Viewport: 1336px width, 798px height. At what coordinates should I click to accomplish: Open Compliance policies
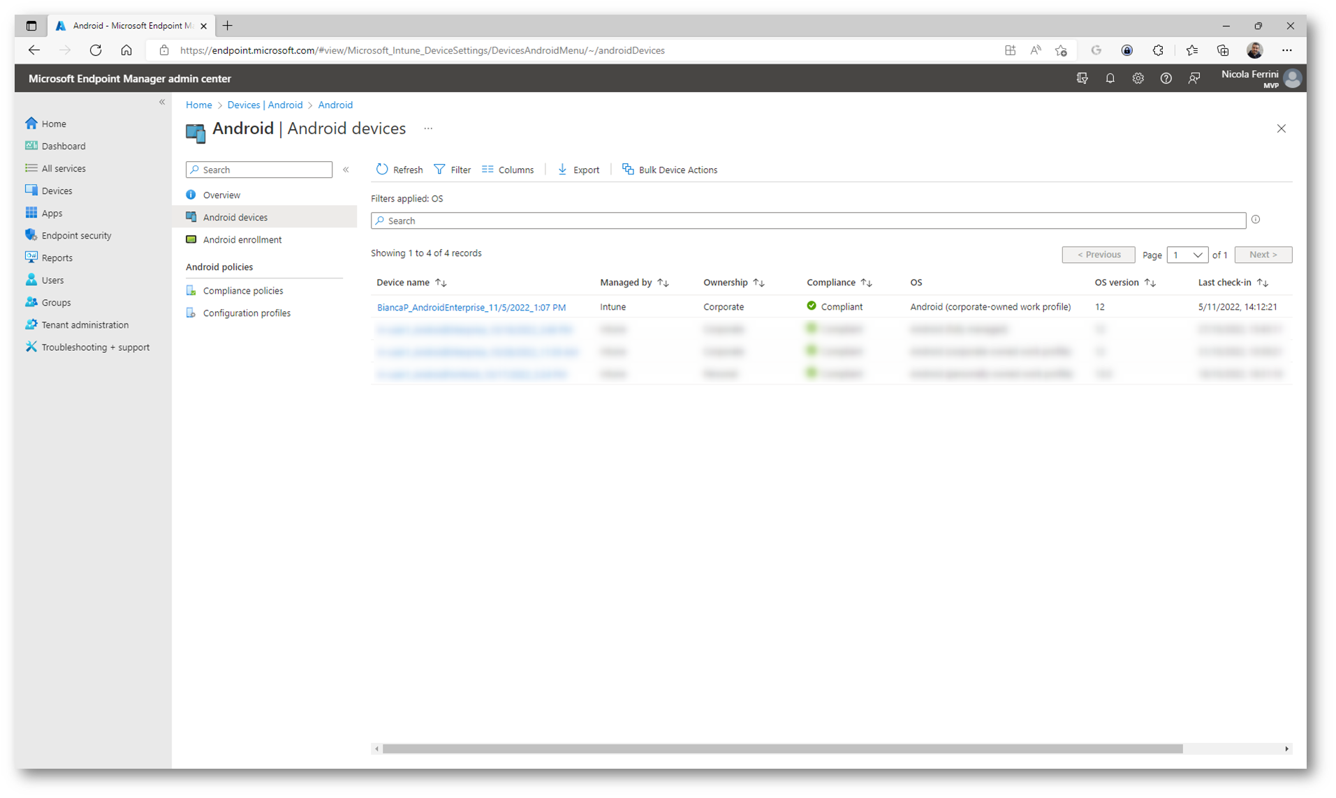[243, 290]
